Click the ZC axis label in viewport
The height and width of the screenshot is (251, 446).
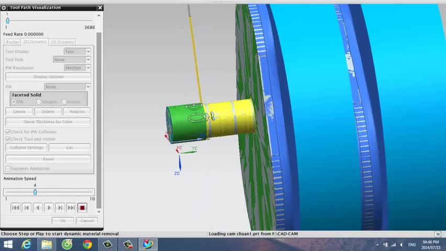click(x=177, y=173)
